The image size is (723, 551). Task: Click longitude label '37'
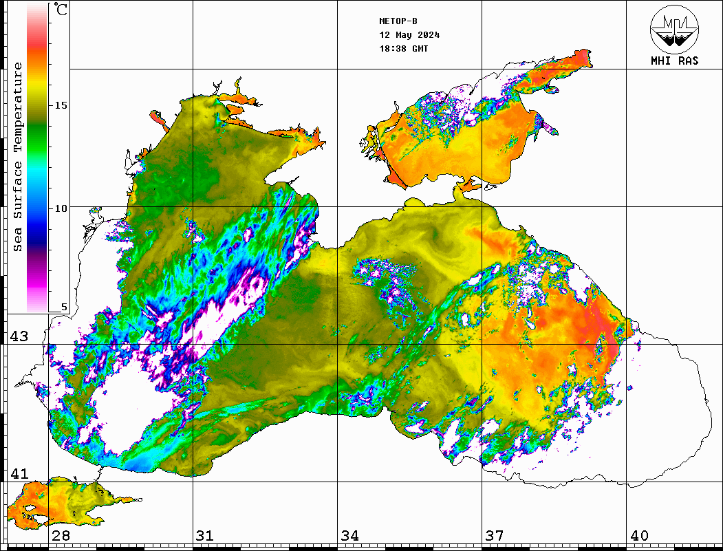495,535
